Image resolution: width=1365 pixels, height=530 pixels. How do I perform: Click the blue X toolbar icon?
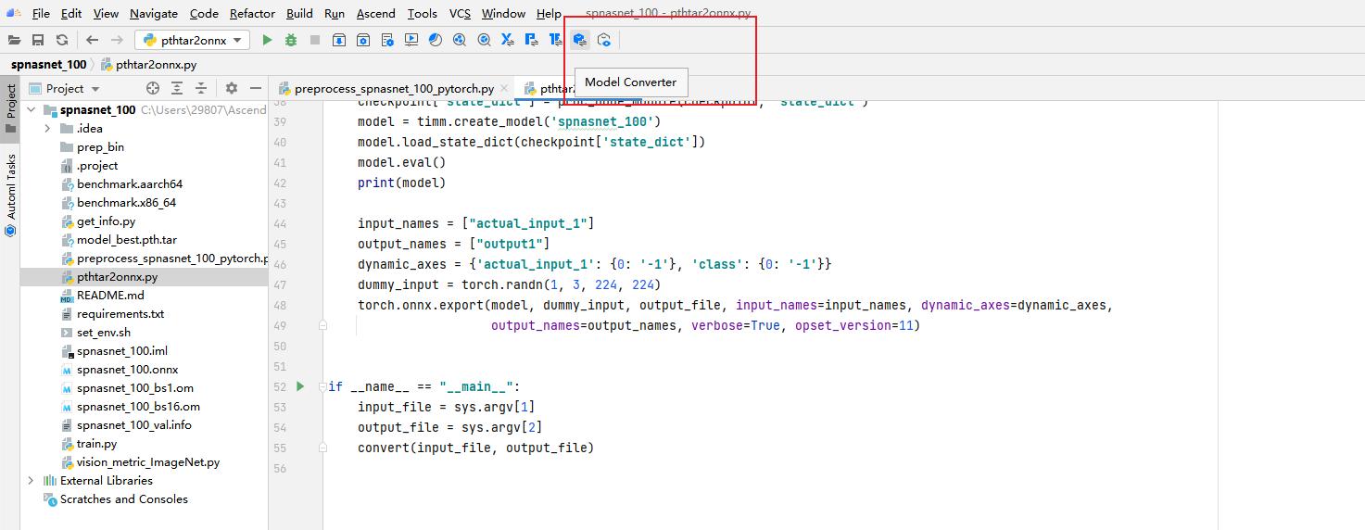pyautogui.click(x=508, y=40)
